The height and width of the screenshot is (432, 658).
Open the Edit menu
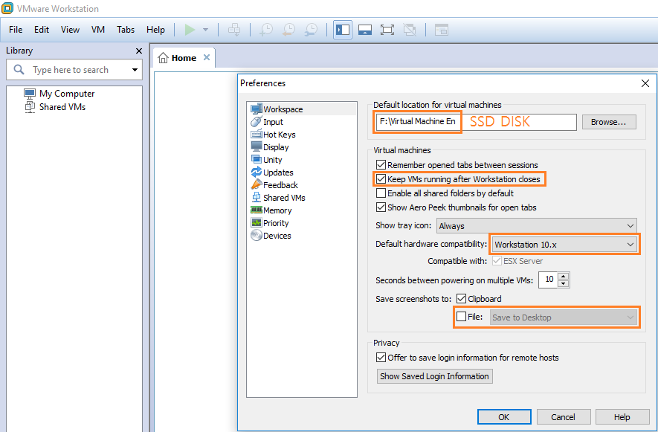[x=42, y=30]
